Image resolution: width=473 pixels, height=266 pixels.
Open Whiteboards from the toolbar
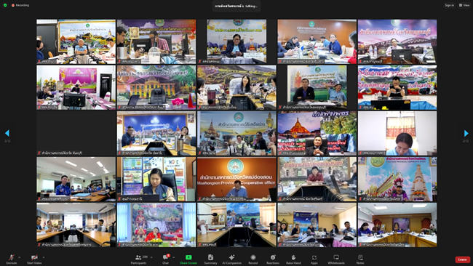[336, 259]
